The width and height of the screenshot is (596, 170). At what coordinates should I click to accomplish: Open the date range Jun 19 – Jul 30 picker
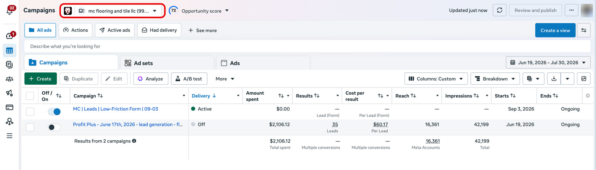coord(548,63)
